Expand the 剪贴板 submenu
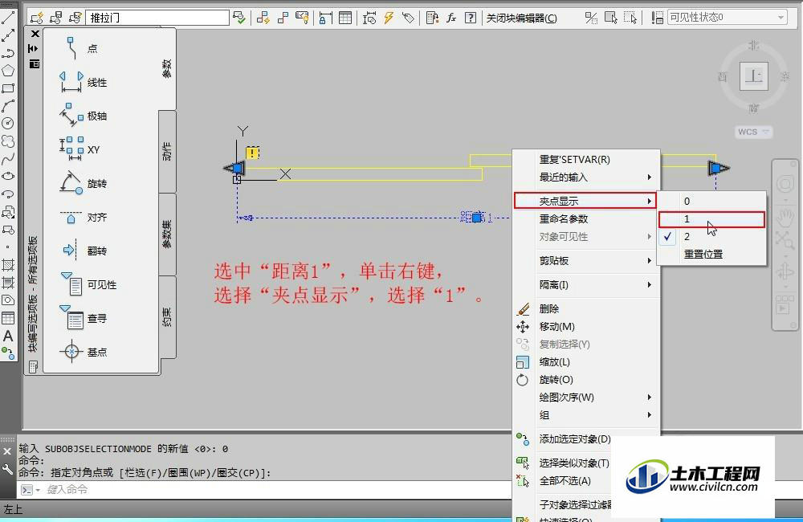 [587, 261]
